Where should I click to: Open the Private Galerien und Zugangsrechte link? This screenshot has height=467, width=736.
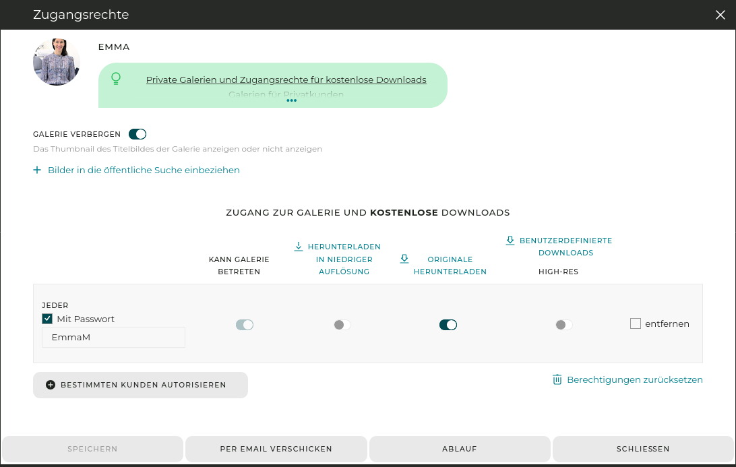(286, 80)
